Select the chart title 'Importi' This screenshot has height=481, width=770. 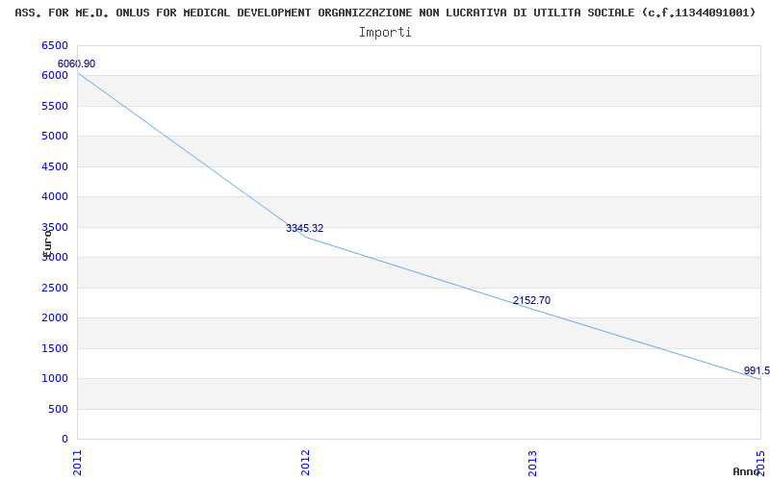(x=385, y=33)
